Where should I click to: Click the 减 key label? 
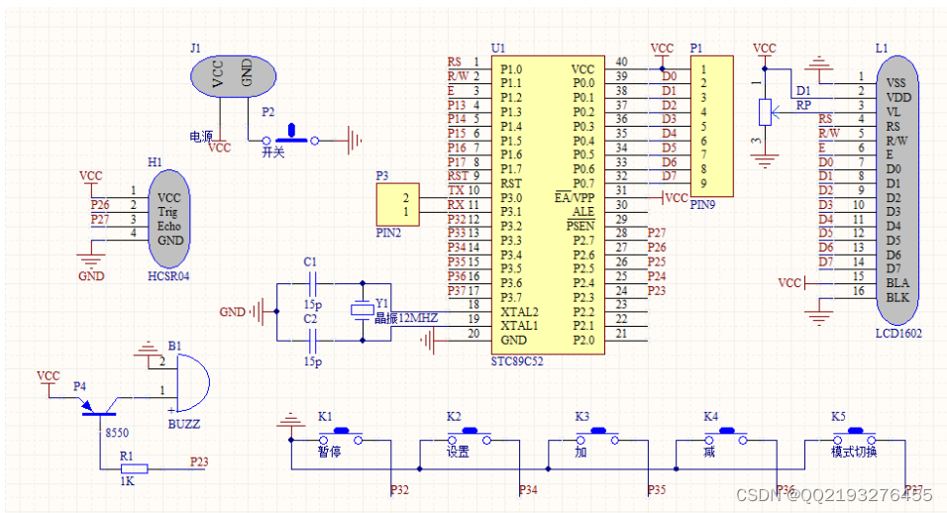click(x=709, y=452)
